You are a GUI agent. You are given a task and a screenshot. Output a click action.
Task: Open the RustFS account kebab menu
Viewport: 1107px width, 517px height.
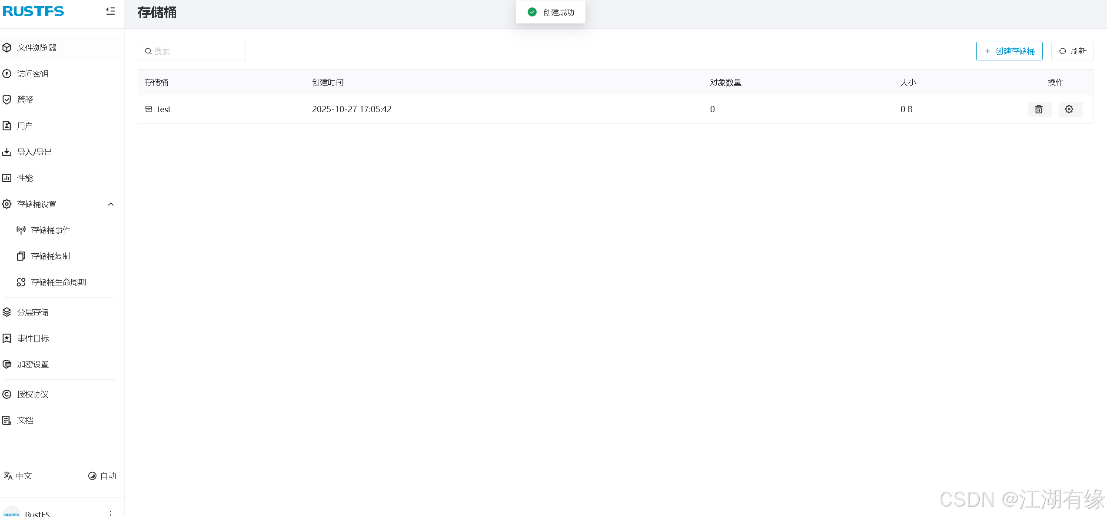click(111, 513)
